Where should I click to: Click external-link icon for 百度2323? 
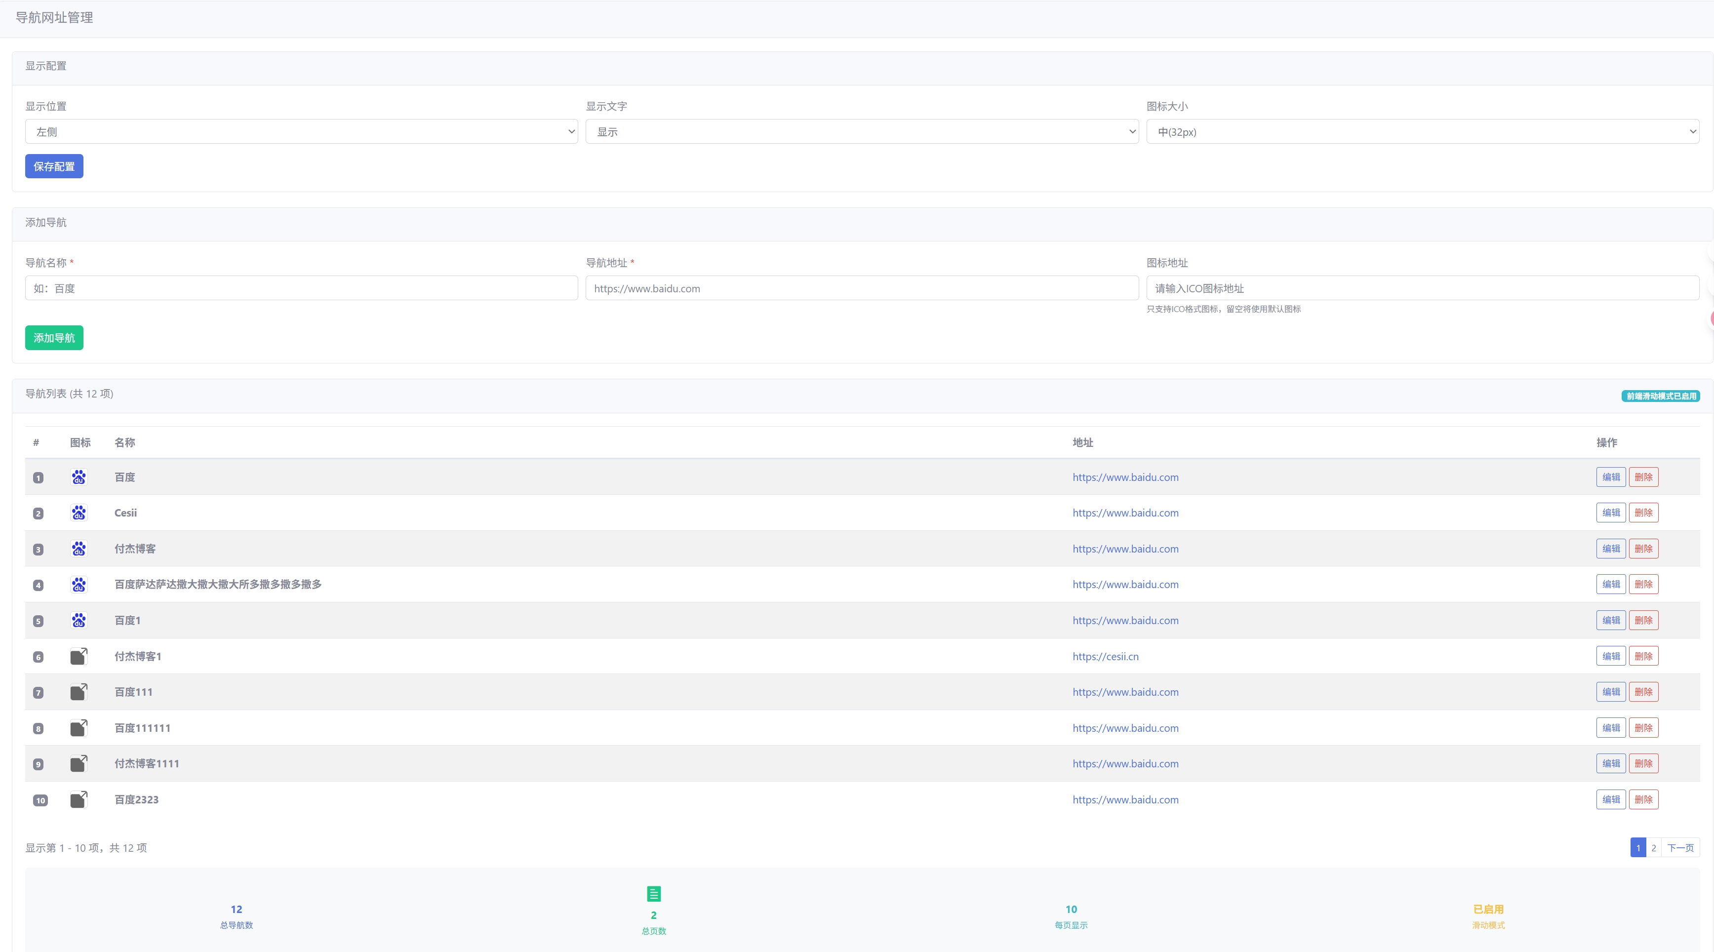(x=79, y=799)
